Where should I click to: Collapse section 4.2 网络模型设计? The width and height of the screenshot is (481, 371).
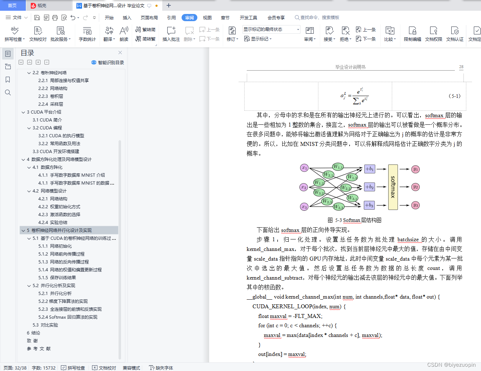click(29, 191)
